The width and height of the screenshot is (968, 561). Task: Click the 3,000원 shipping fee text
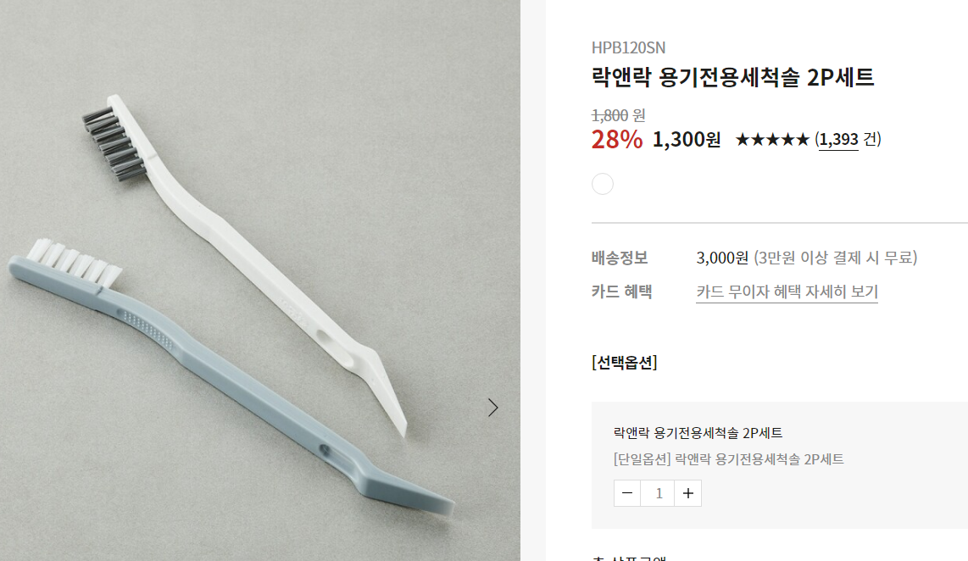point(722,258)
